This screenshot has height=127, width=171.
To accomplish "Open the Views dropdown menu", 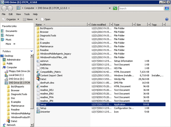I will pyautogui.click(x=30, y=19).
